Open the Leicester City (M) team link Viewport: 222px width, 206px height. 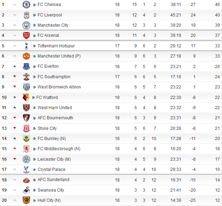tap(54, 159)
